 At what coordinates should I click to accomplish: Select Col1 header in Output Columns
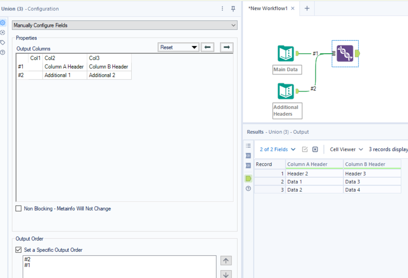coord(36,58)
